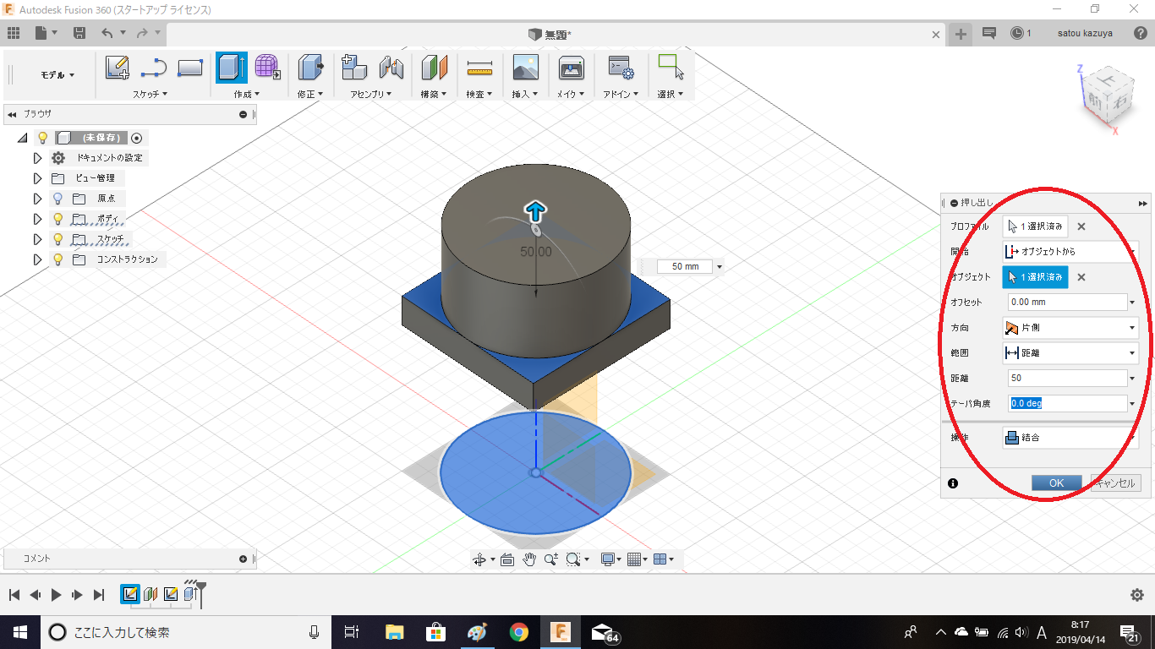Open the 構築 toolbar menu
This screenshot has height=649, width=1155.
pyautogui.click(x=434, y=94)
